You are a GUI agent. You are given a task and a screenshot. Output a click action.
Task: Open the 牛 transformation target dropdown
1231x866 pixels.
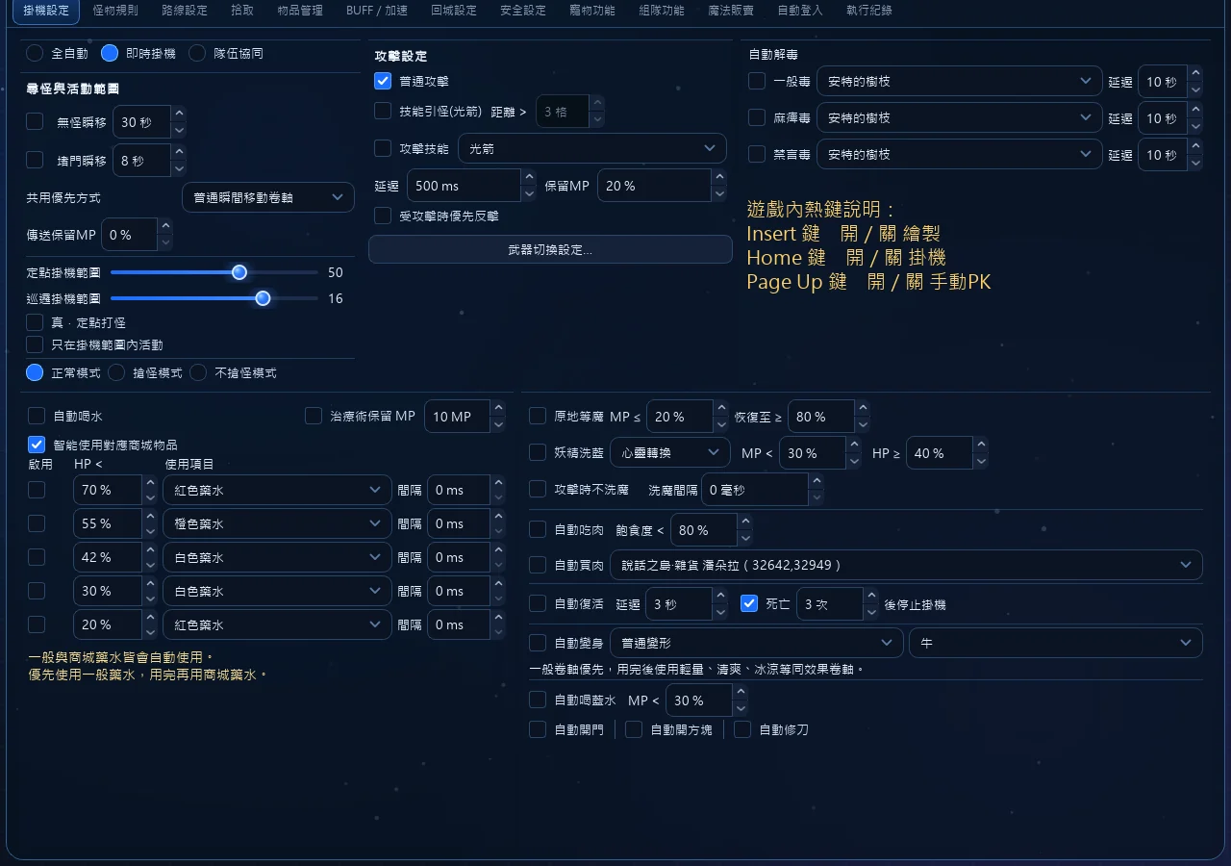(1055, 643)
